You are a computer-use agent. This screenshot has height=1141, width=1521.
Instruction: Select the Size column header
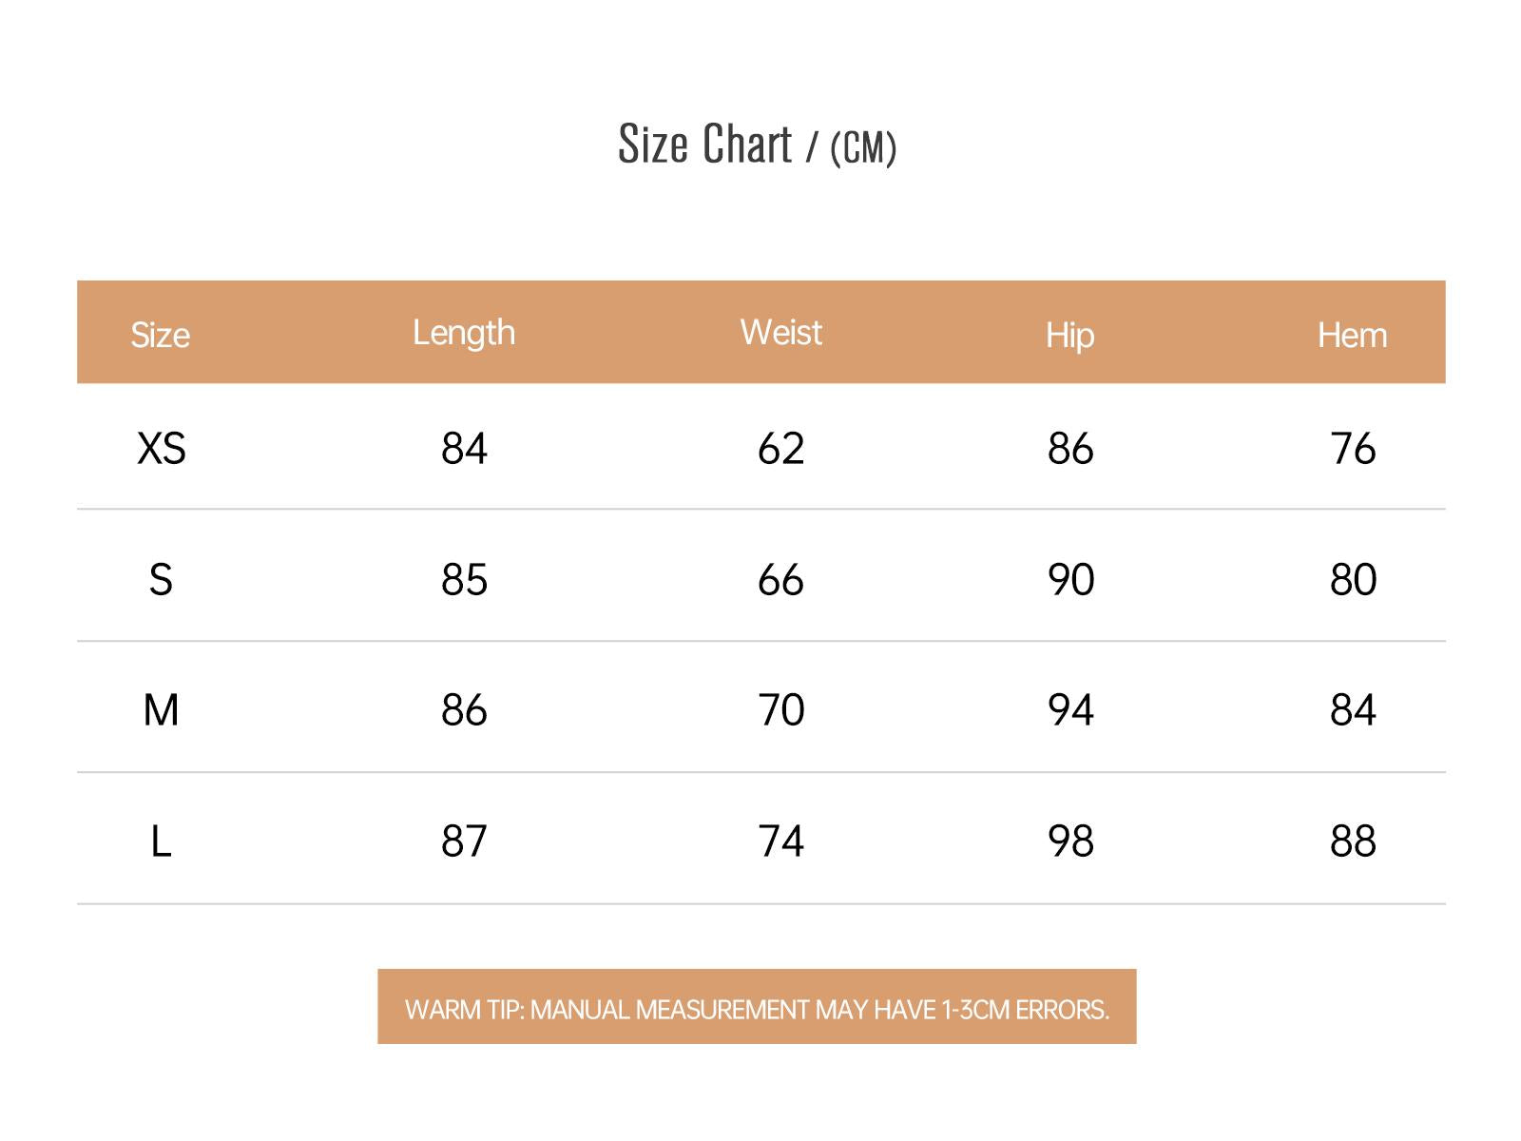tap(160, 335)
